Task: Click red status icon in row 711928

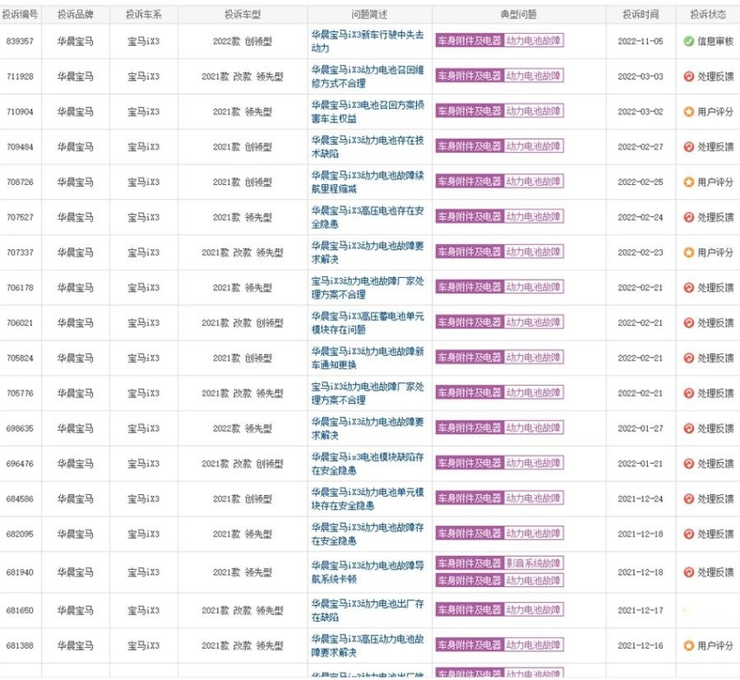Action: tap(689, 76)
